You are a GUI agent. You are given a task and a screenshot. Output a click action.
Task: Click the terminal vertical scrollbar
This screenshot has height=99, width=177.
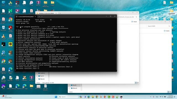[x=116, y=56]
